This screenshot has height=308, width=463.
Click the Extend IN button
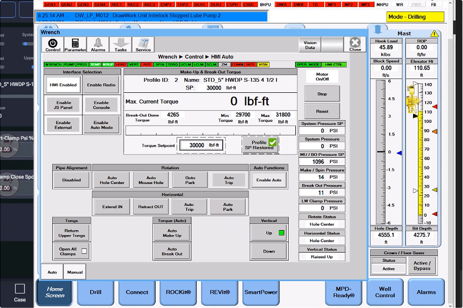pyautogui.click(x=112, y=206)
